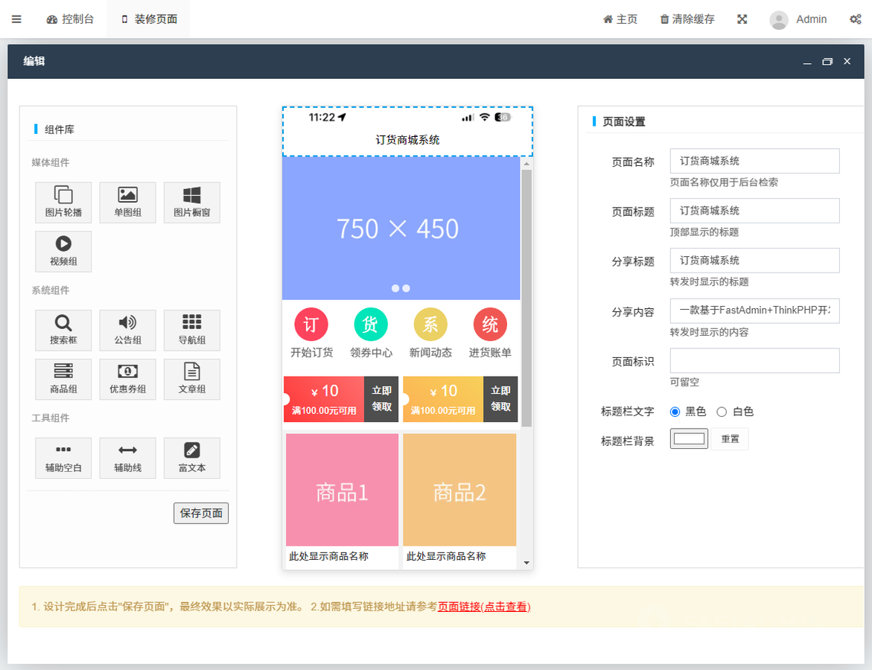Image resolution: width=872 pixels, height=670 pixels.
Task: Open the 标题栏背景 color picker swatch
Action: pyautogui.click(x=689, y=438)
